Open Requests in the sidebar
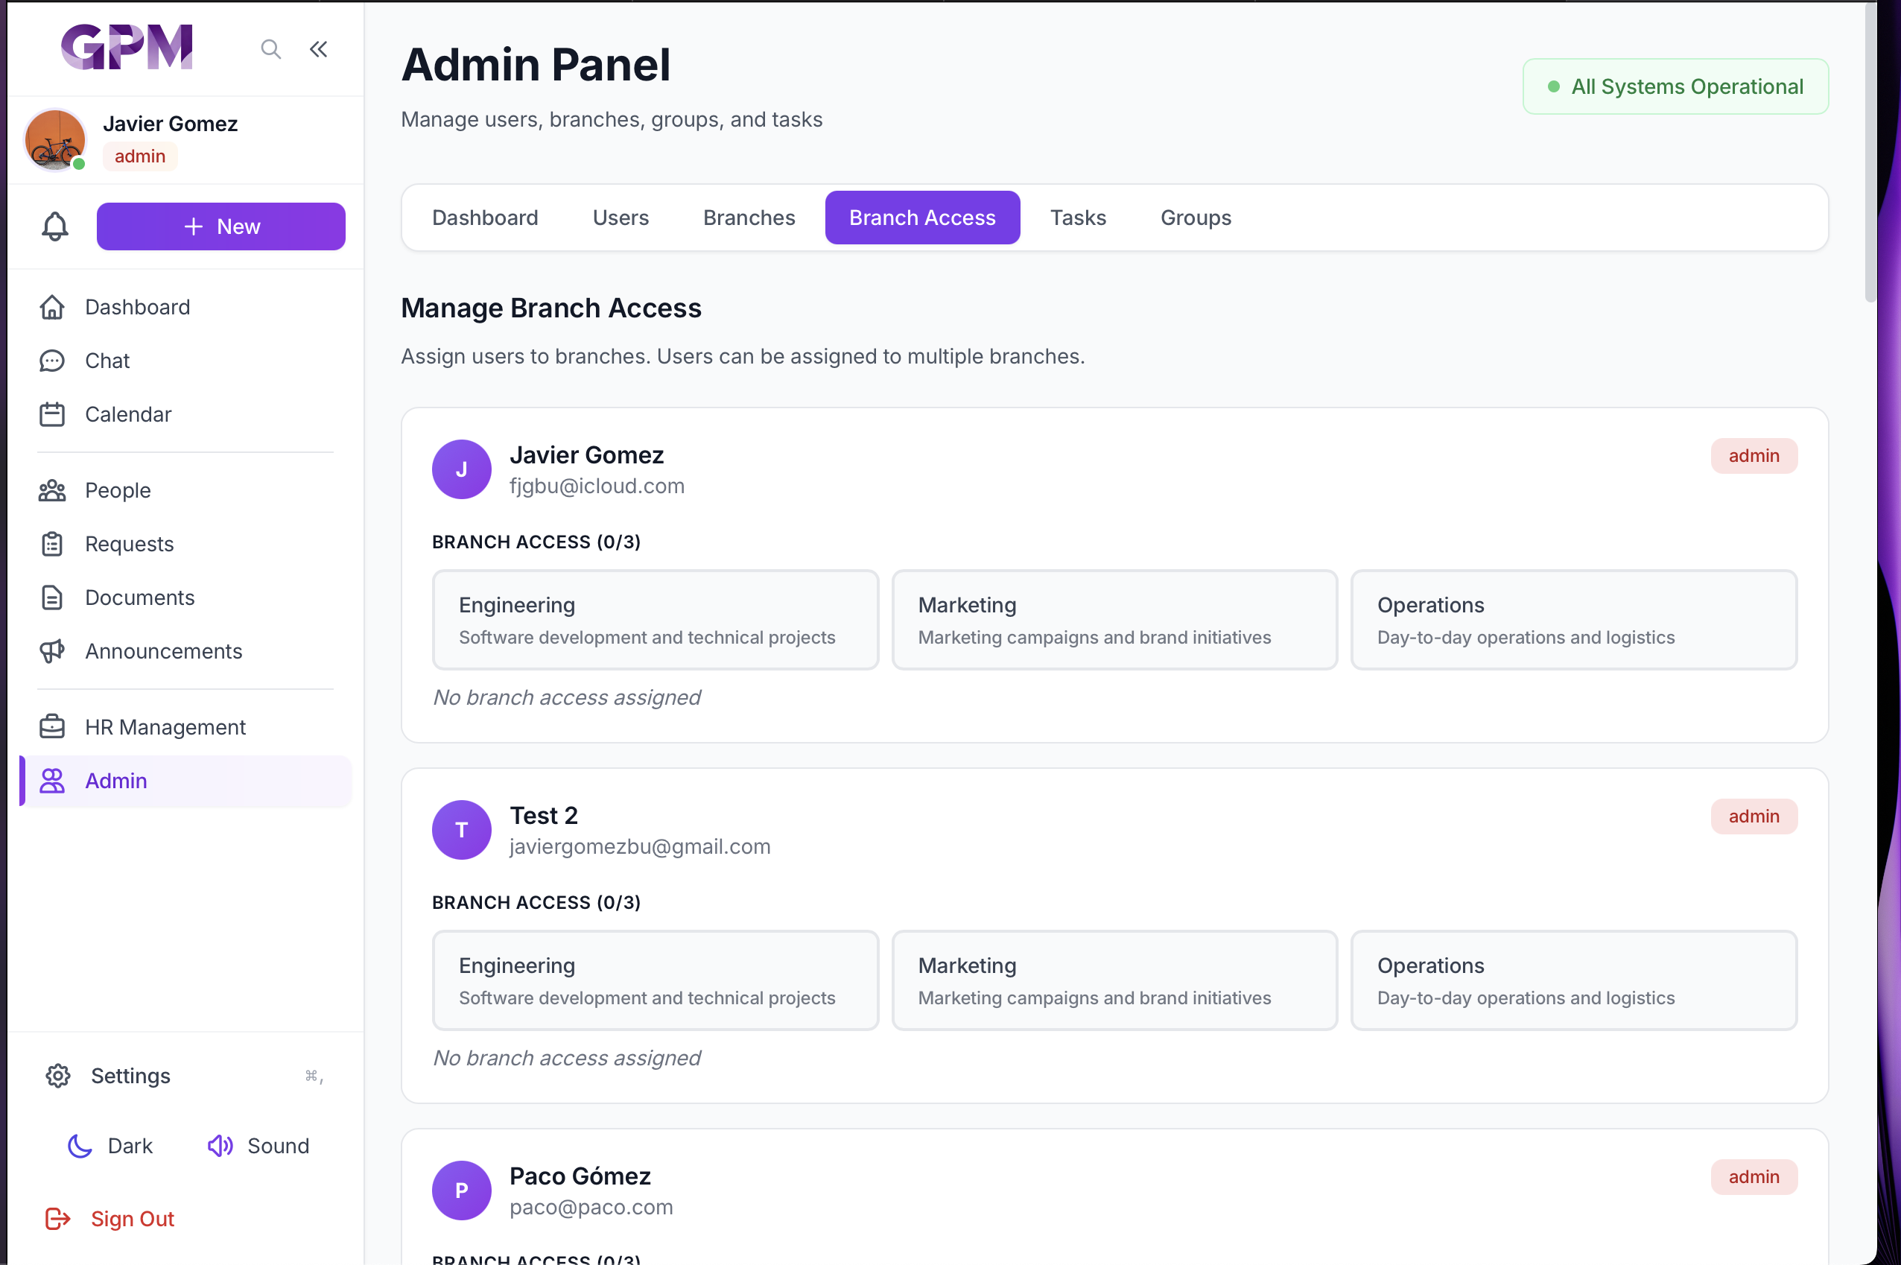The width and height of the screenshot is (1901, 1265). point(185,544)
